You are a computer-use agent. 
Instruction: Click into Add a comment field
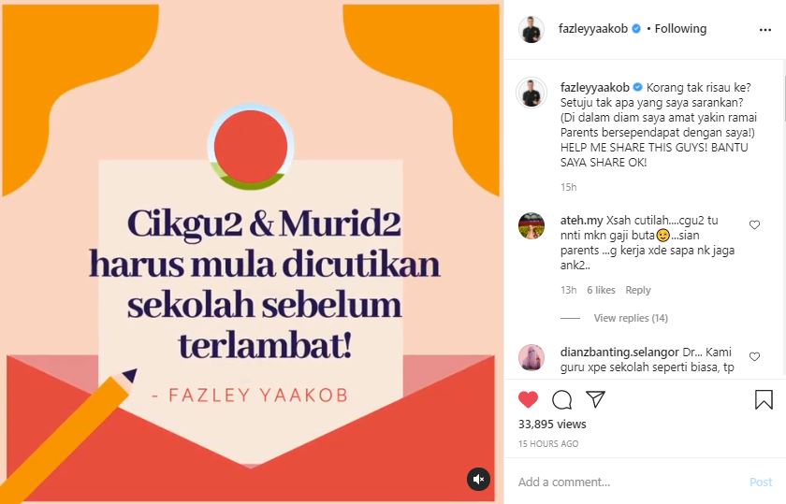click(x=629, y=482)
